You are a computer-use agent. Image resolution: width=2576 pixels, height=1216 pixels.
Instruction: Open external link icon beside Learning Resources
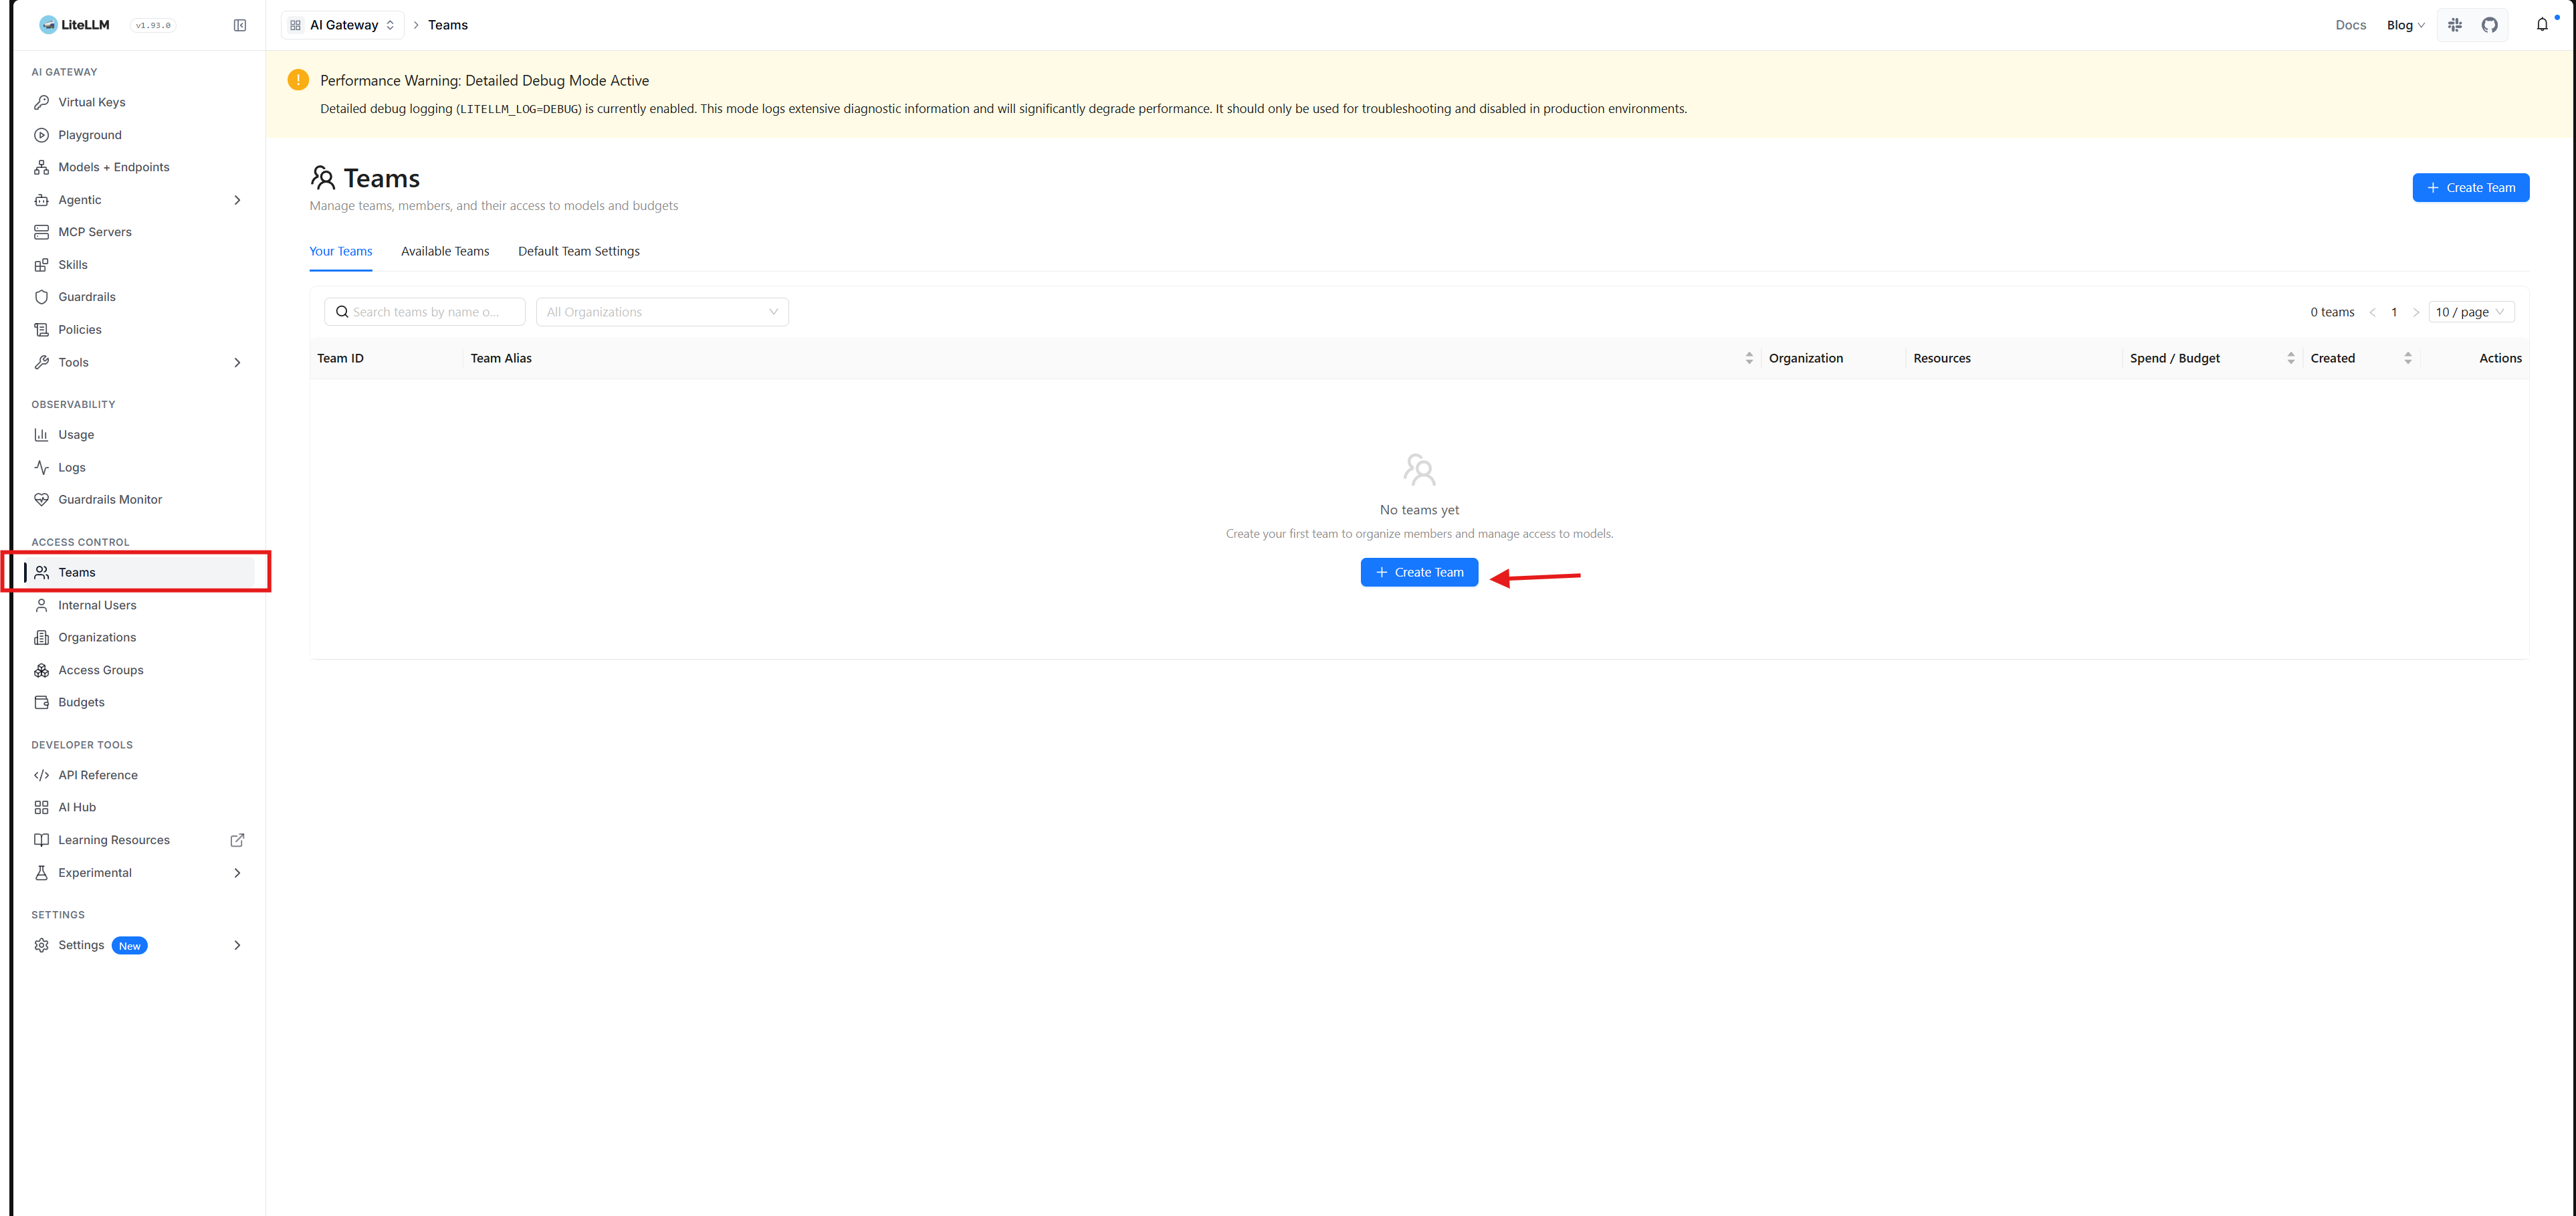coord(237,840)
